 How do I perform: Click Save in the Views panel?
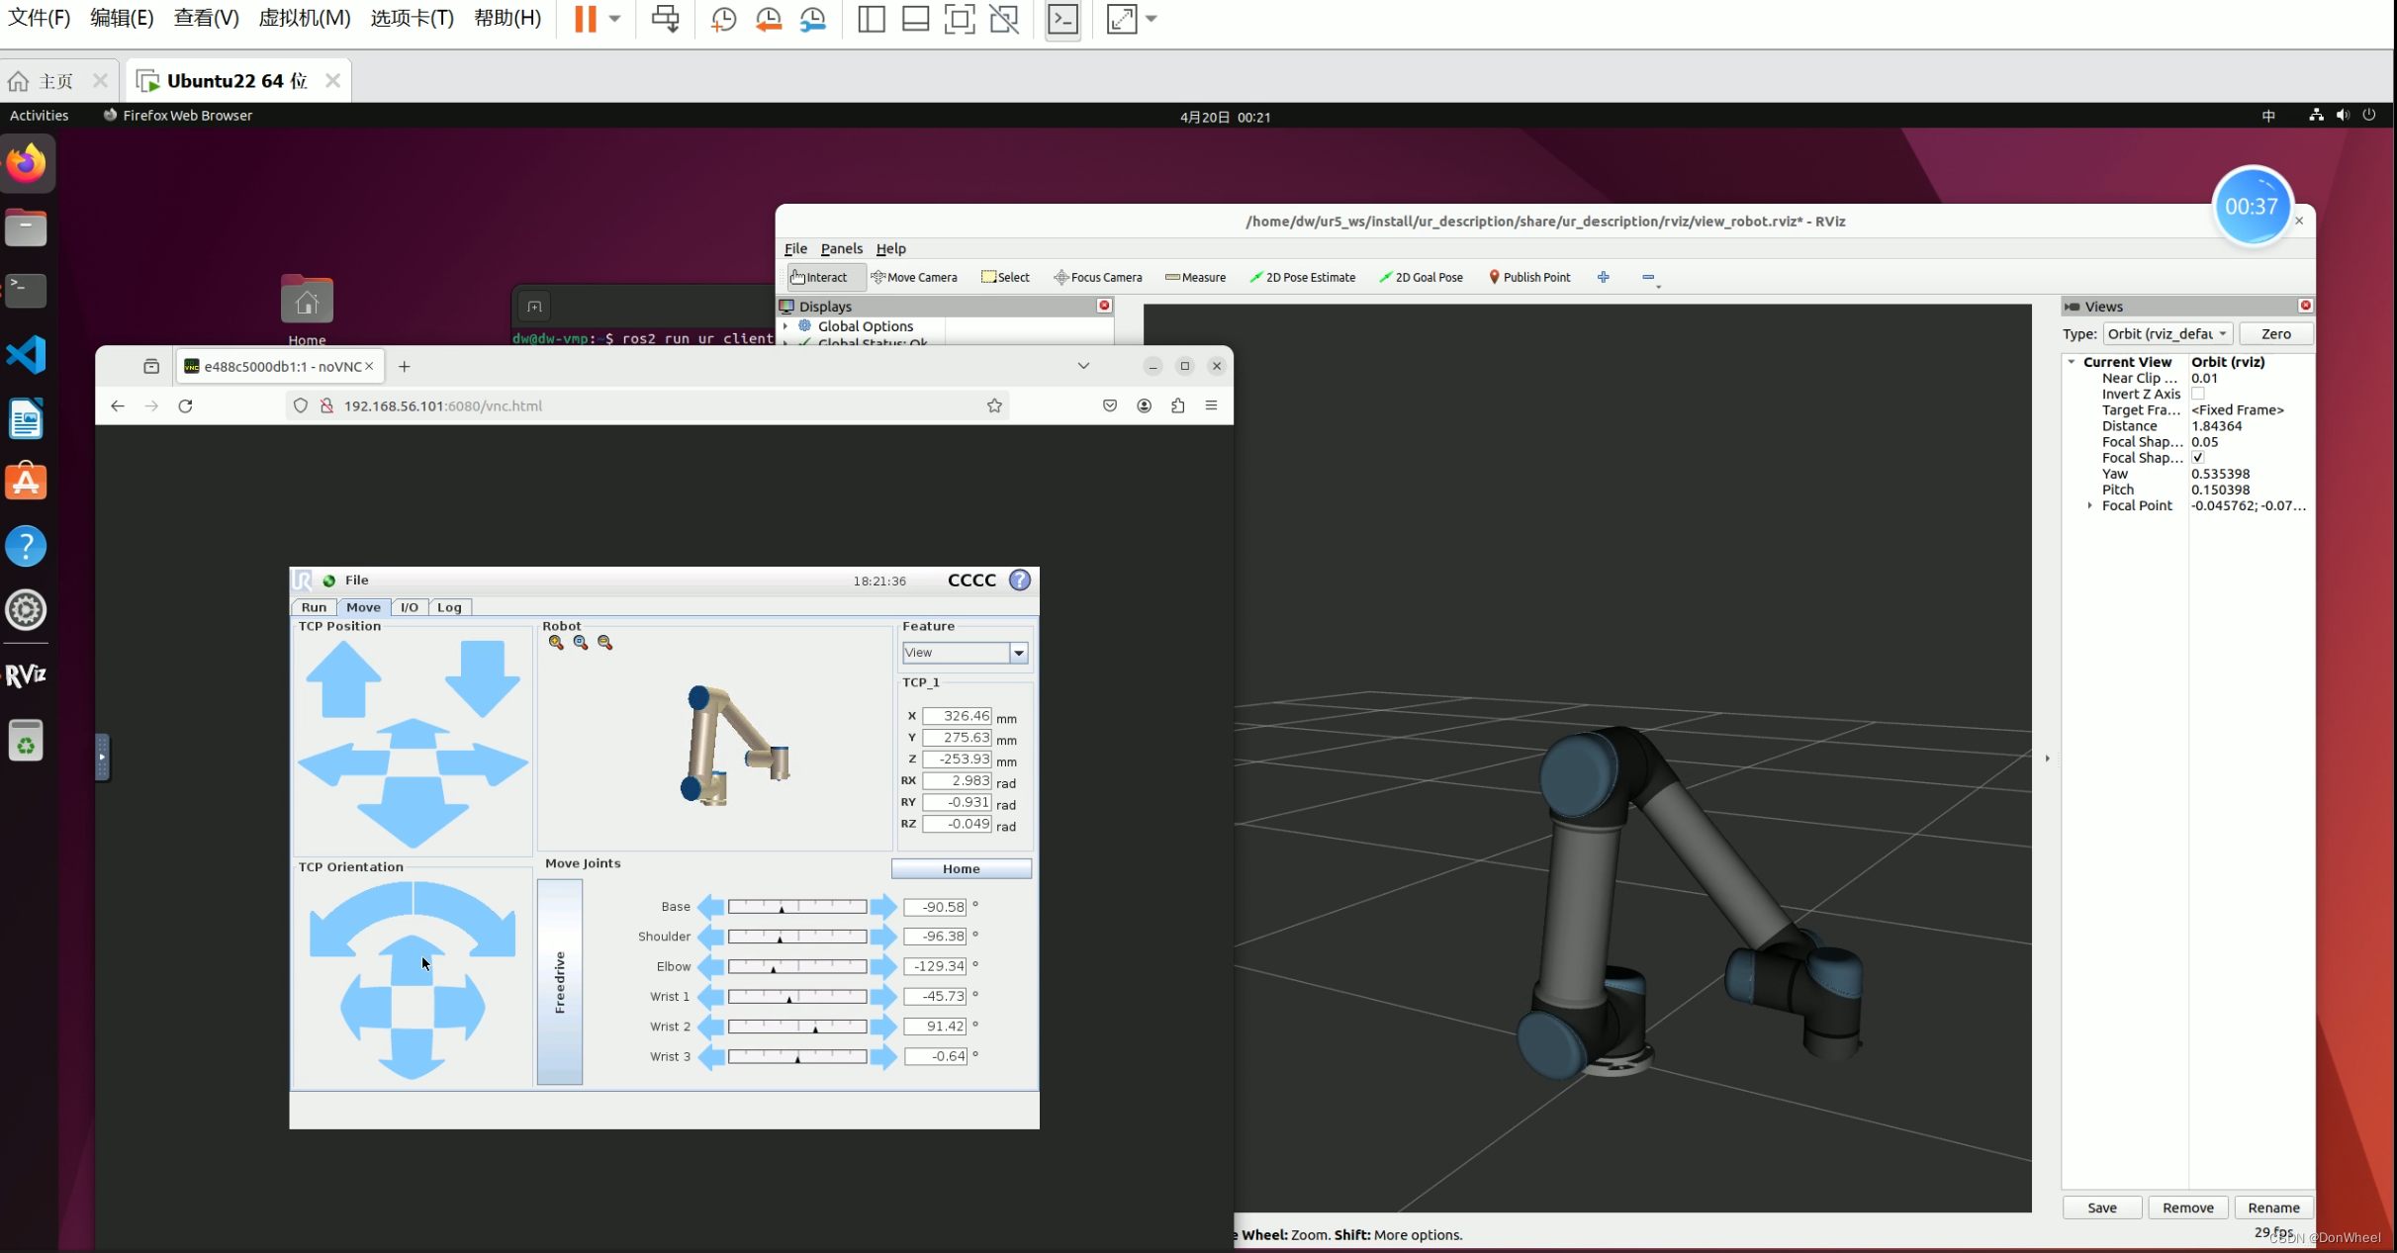[x=2101, y=1208]
